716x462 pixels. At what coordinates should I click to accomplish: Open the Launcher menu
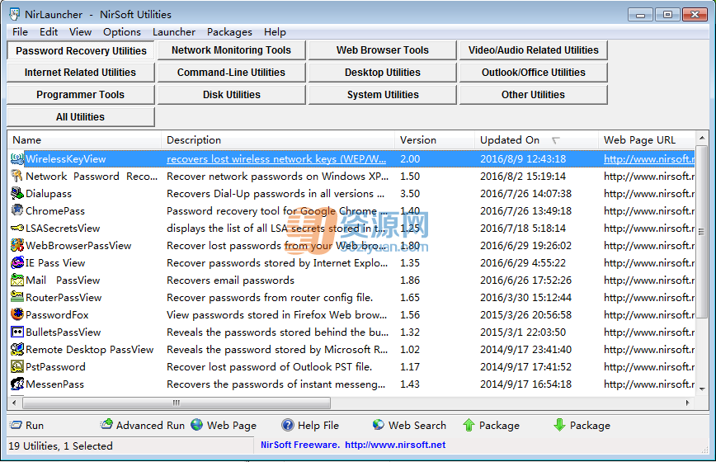(174, 32)
